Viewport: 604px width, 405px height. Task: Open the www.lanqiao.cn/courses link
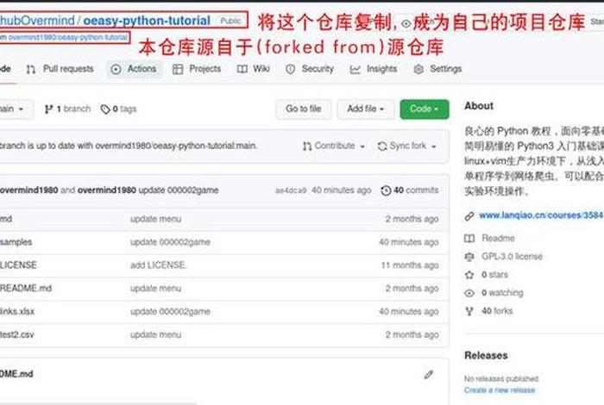(541, 215)
